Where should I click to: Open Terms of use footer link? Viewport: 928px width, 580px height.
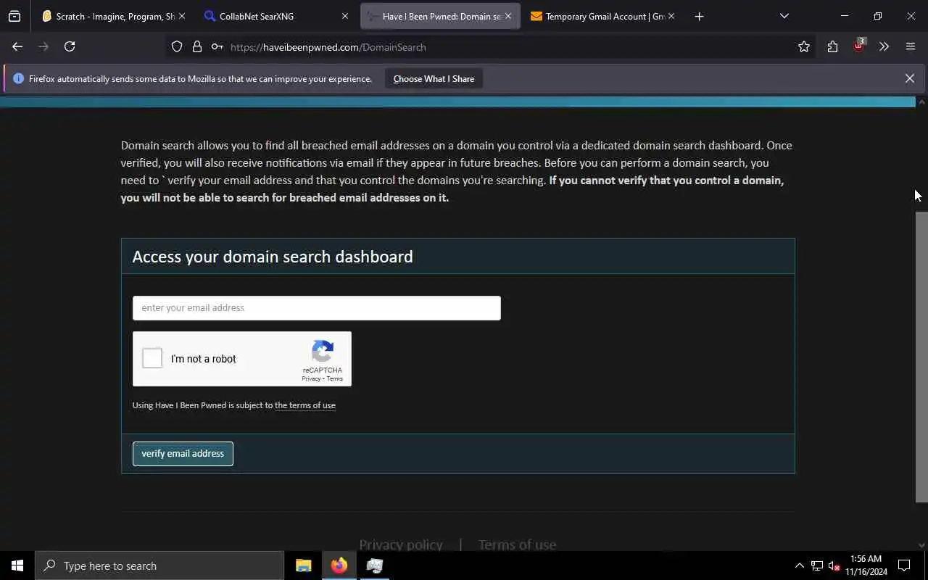[x=517, y=544]
